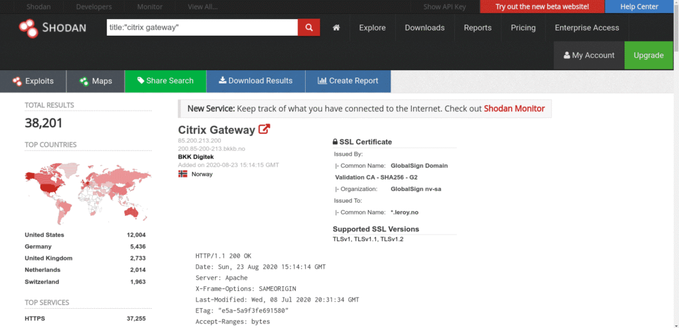Open Shodan Maps
The height and width of the screenshot is (328, 679).
pyautogui.click(x=95, y=81)
